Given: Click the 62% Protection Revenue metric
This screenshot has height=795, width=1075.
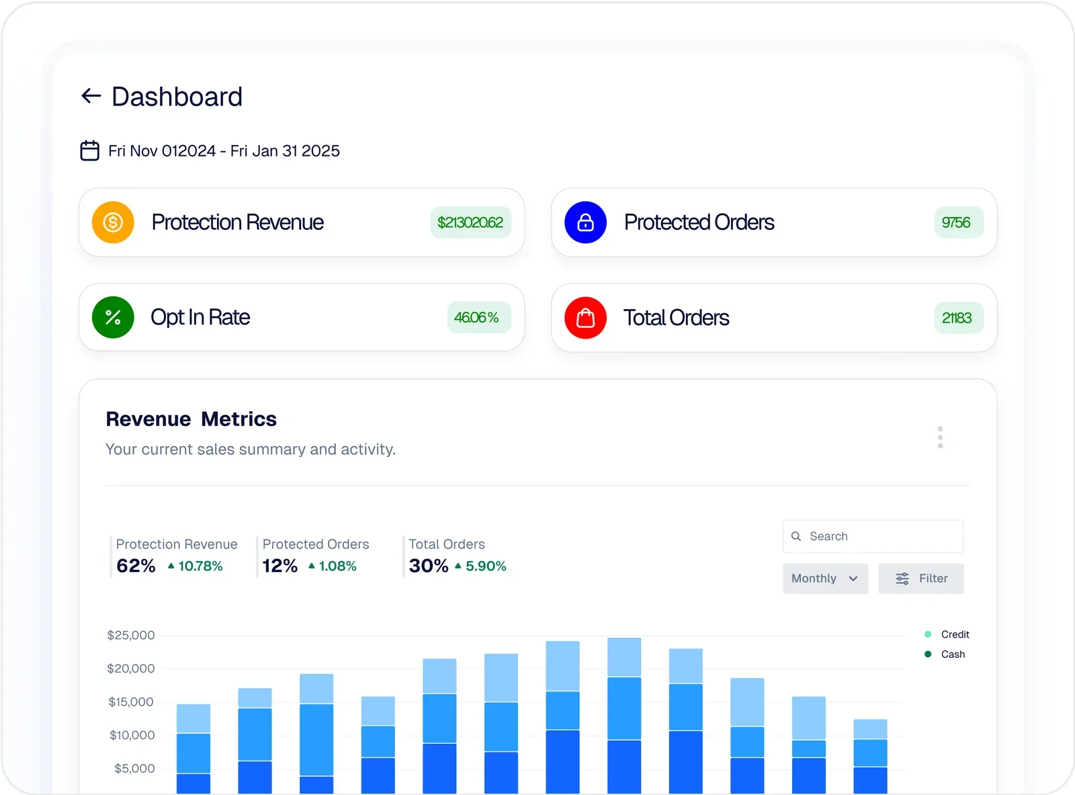Looking at the screenshot, I should point(136,566).
